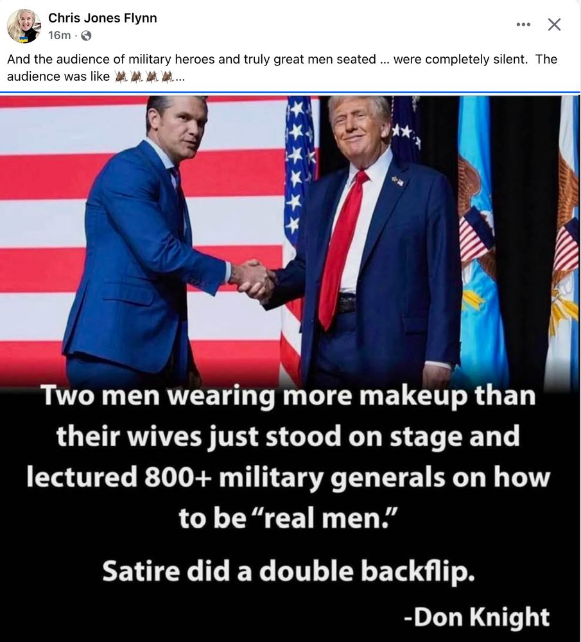Image resolution: width=581 pixels, height=642 pixels.
Task: Click the globe public-audience icon
Action: [86, 36]
